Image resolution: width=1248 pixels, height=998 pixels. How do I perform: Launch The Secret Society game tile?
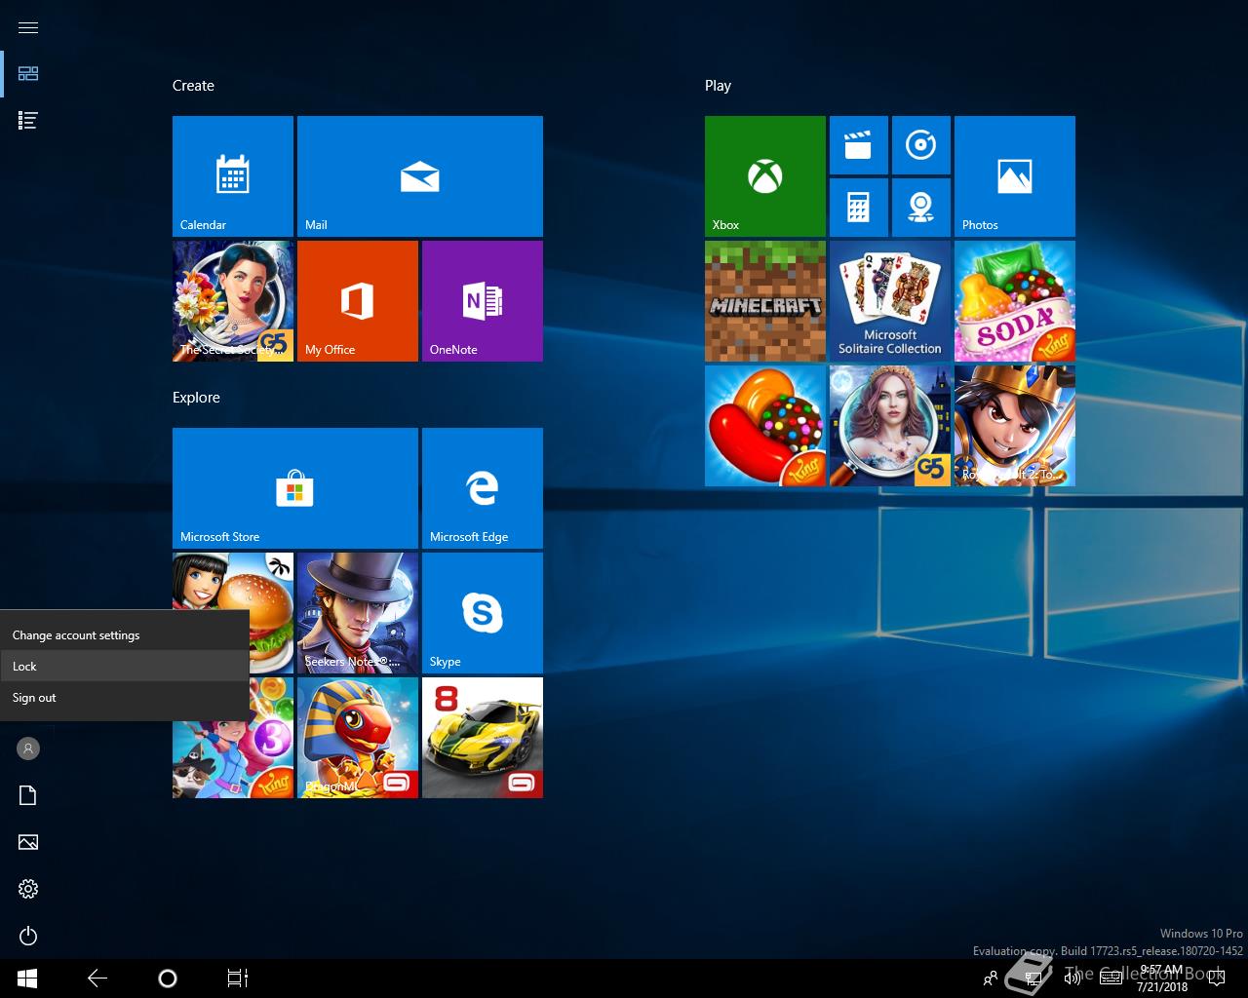(233, 301)
